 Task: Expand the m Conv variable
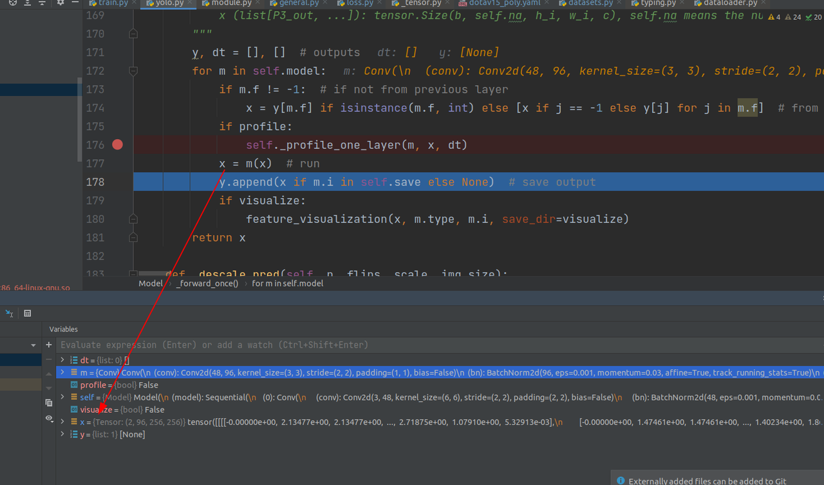click(62, 372)
